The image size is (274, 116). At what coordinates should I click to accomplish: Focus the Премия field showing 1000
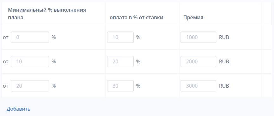click(x=199, y=37)
